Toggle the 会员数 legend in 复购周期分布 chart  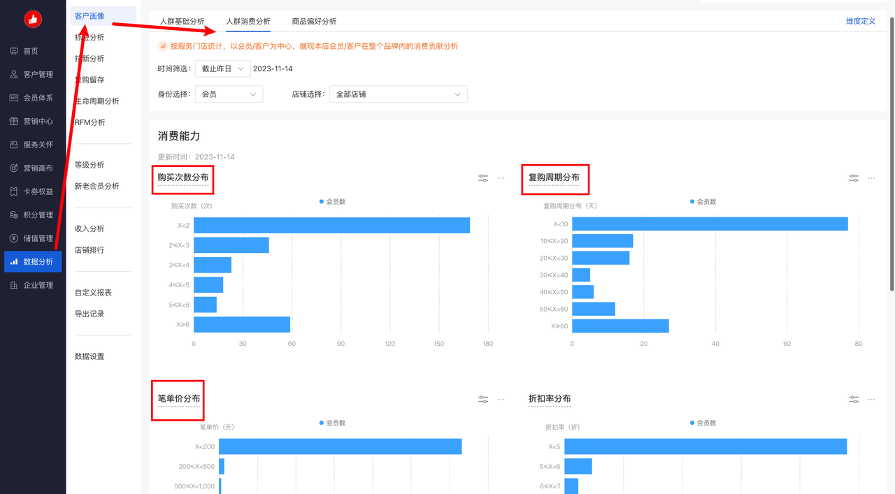click(703, 202)
